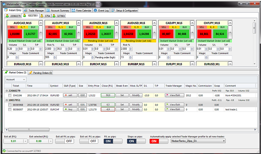Open the CHFJPY,M15 symbol dropdown

click(230, 23)
